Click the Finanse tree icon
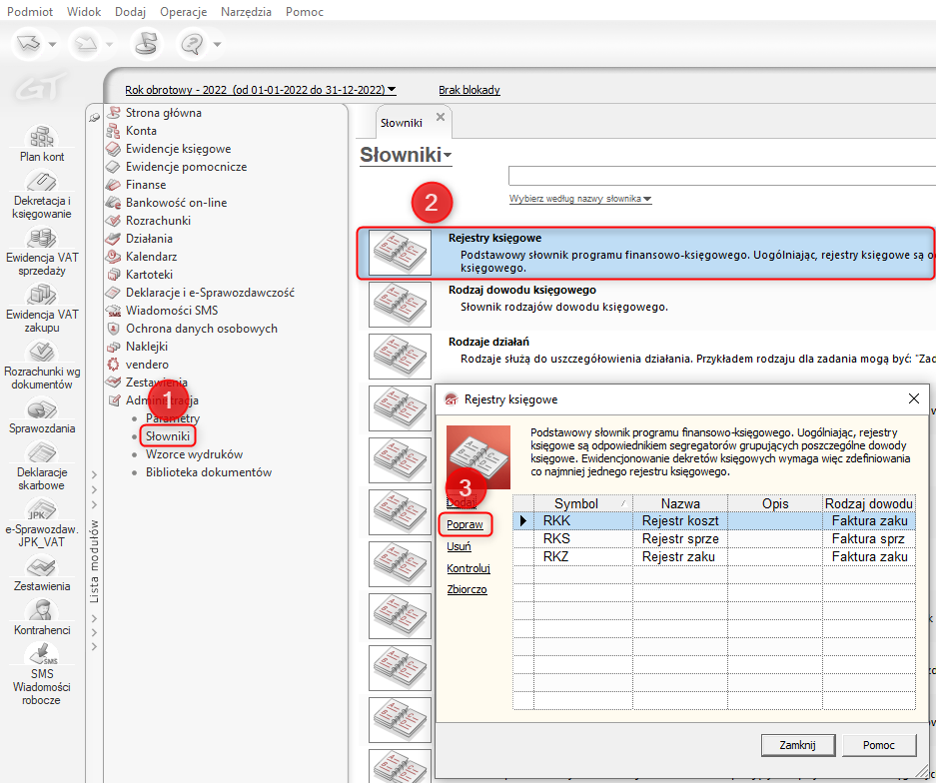This screenshot has width=936, height=783. coord(113,185)
